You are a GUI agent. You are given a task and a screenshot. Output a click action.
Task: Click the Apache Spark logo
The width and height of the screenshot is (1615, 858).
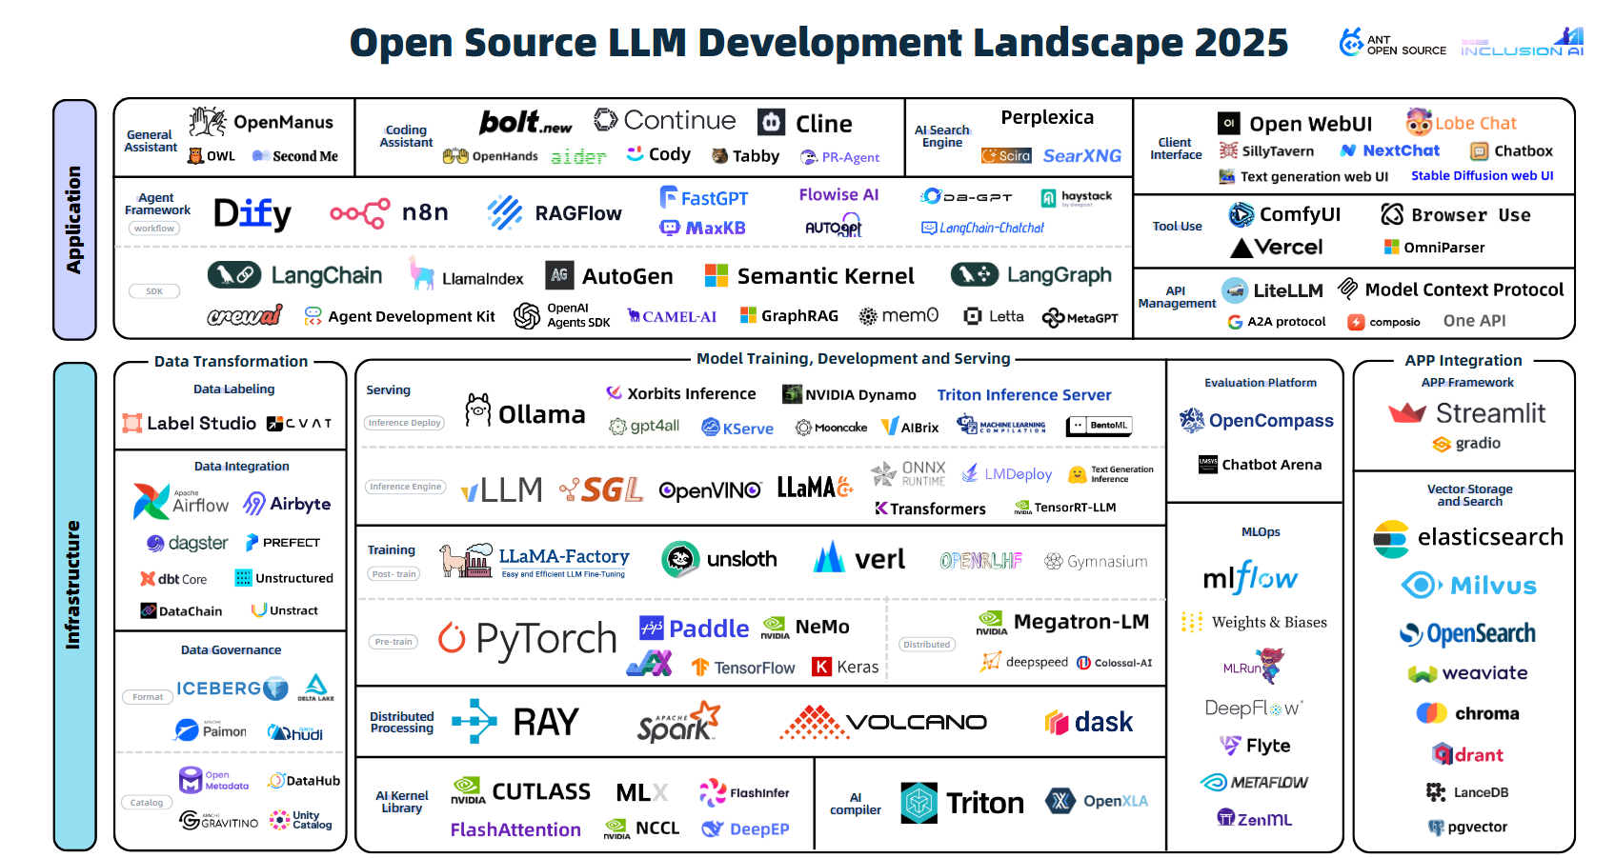click(x=678, y=722)
